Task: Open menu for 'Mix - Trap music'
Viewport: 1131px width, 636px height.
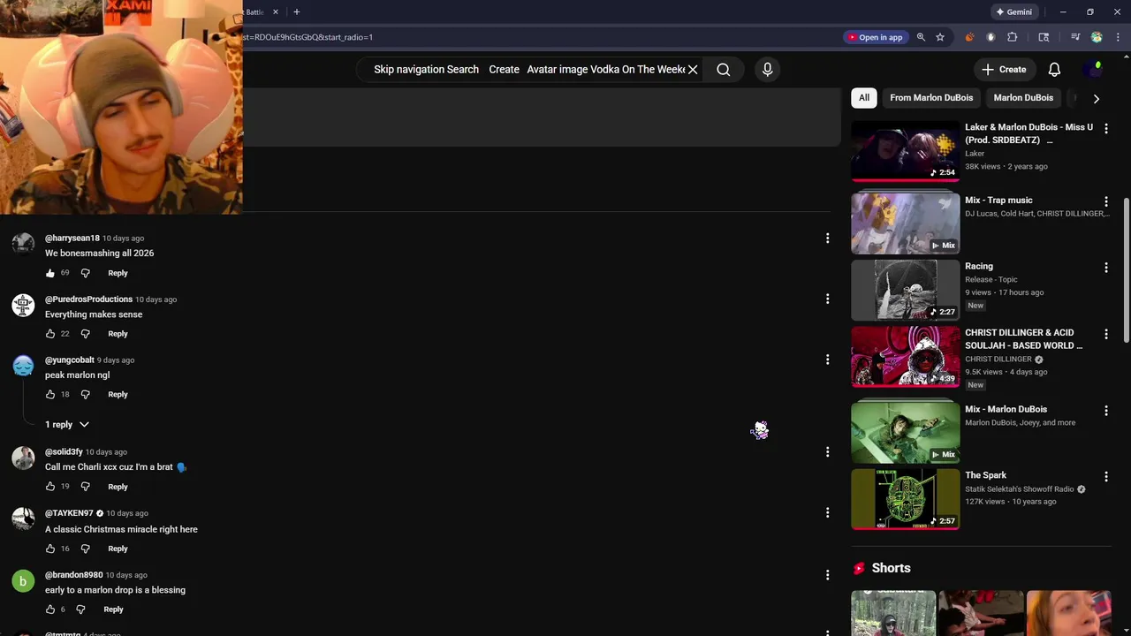Action: (1105, 201)
